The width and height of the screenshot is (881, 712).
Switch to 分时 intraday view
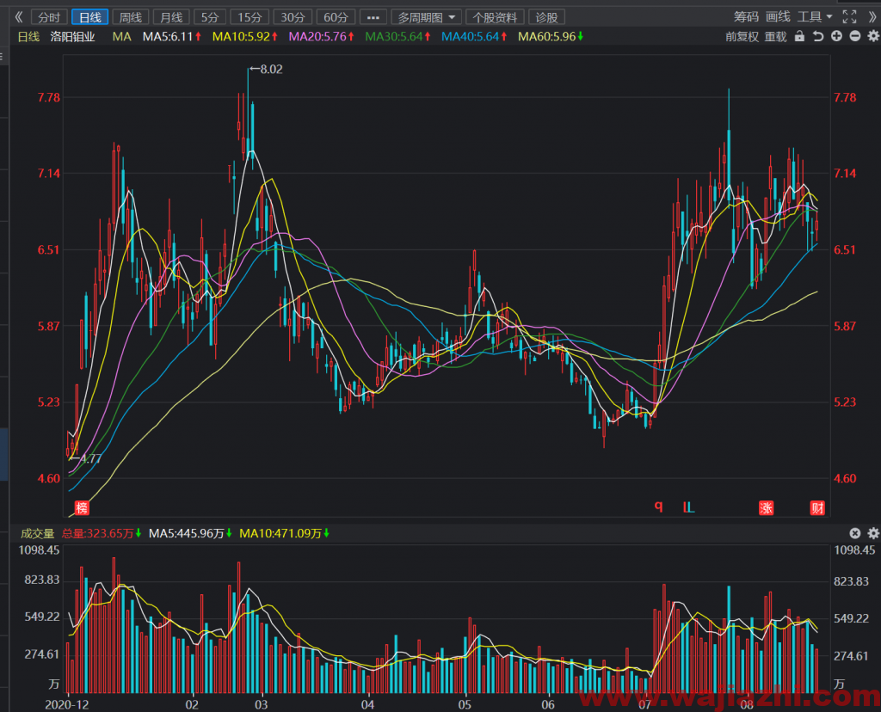(x=49, y=17)
